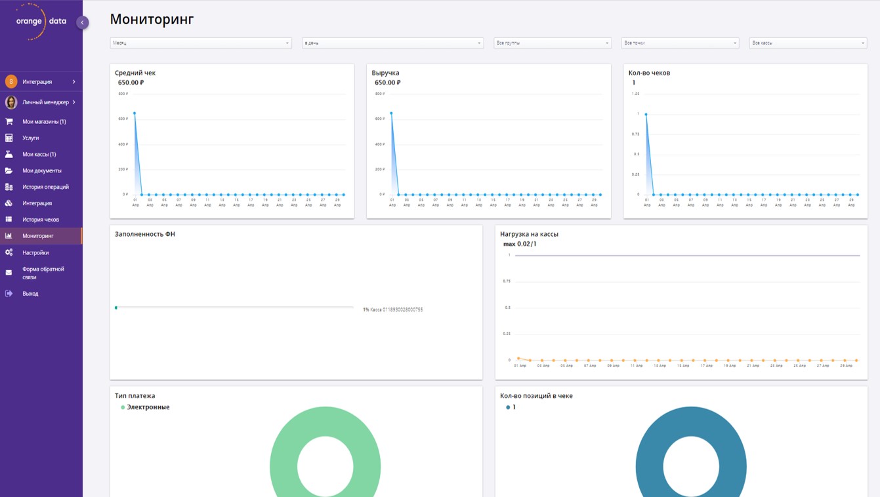Click the orange badge numbered 8
The image size is (880, 497).
click(x=11, y=82)
